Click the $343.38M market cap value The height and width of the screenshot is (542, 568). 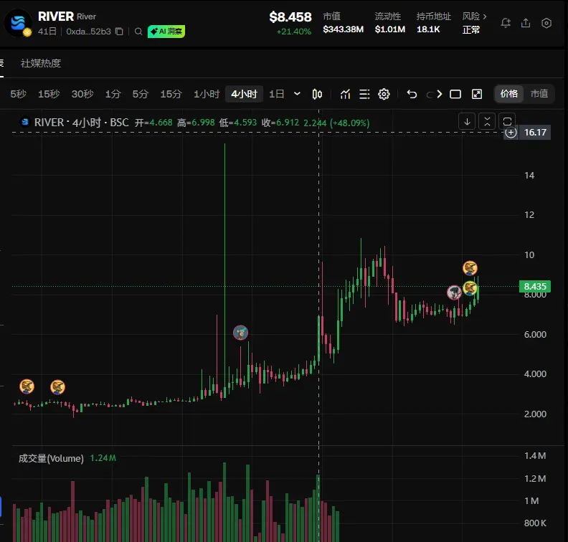point(343,29)
